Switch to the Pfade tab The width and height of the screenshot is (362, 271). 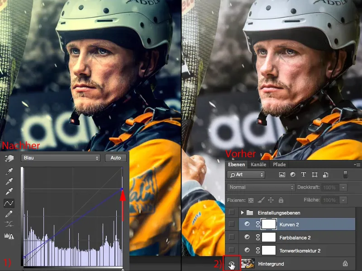pyautogui.click(x=279, y=164)
